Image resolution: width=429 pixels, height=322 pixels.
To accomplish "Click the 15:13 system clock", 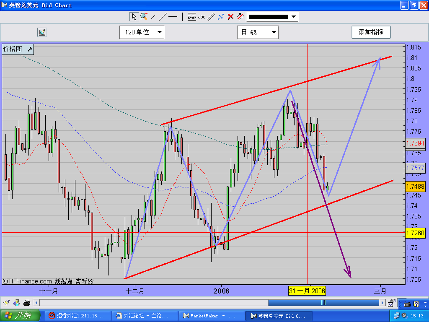I will tap(417, 316).
